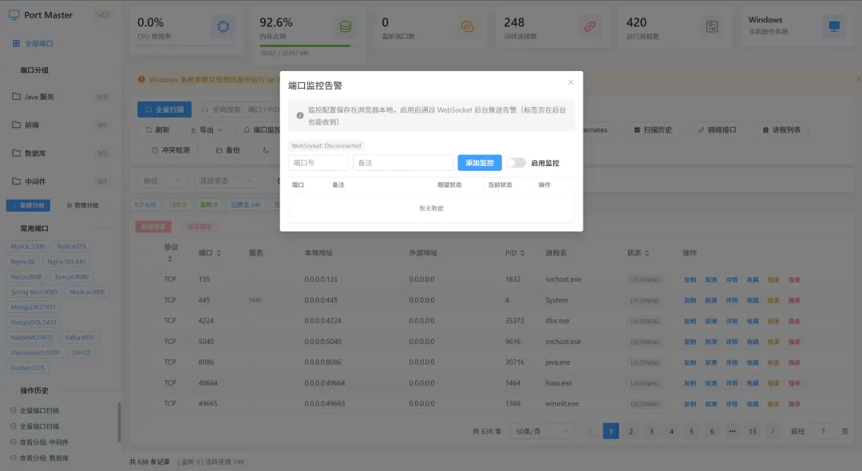Open 进程列表 panel
Image resolution: width=862 pixels, height=471 pixels.
[x=781, y=130]
